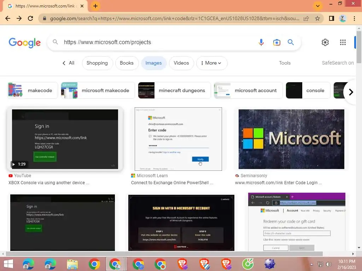Image resolution: width=362 pixels, height=271 pixels.
Task: Switch to the Books tab
Action: 127,63
